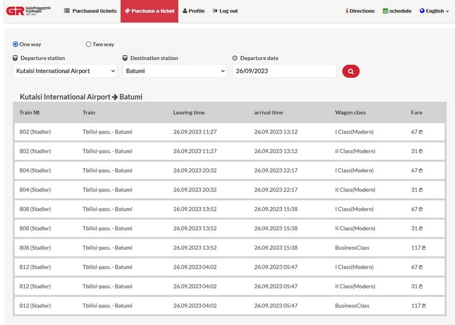Click the green schedule calendar icon
Image resolution: width=455 pixels, height=325 pixels.
(x=385, y=11)
